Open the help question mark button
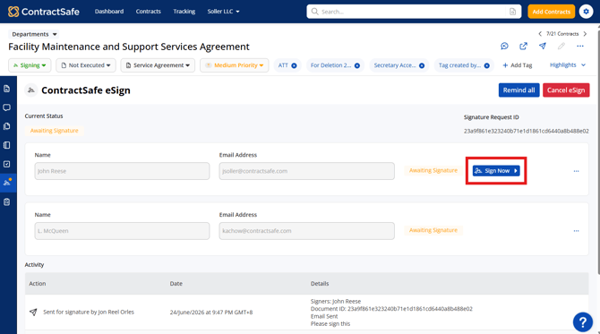600x334 pixels. (582, 322)
